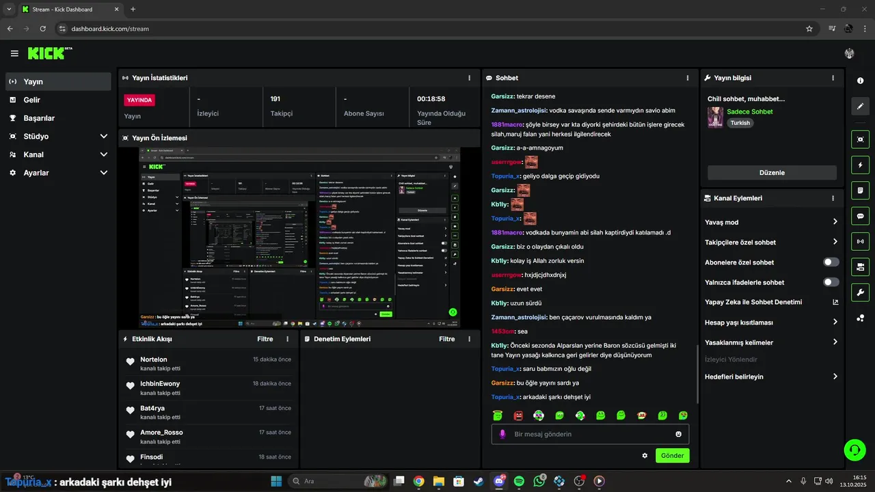
Task: Bookmark this page with the star icon
Action: 809,29
